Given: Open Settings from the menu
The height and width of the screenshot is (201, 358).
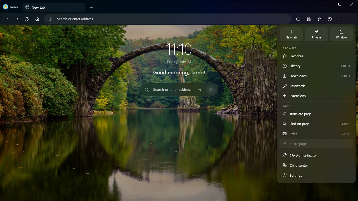Looking at the screenshot, I should (x=316, y=175).
